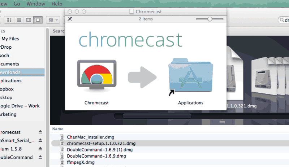
Task: Sort files by the Name column header
Action: click(x=58, y=129)
